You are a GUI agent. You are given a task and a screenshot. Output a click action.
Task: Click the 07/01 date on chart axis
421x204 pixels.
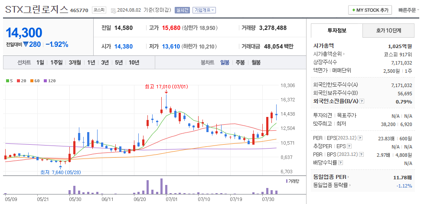click(x=172, y=199)
